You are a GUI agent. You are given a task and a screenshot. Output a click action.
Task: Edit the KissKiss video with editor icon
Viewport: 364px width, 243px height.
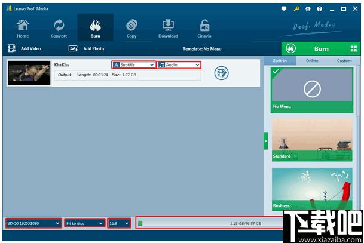click(221, 73)
